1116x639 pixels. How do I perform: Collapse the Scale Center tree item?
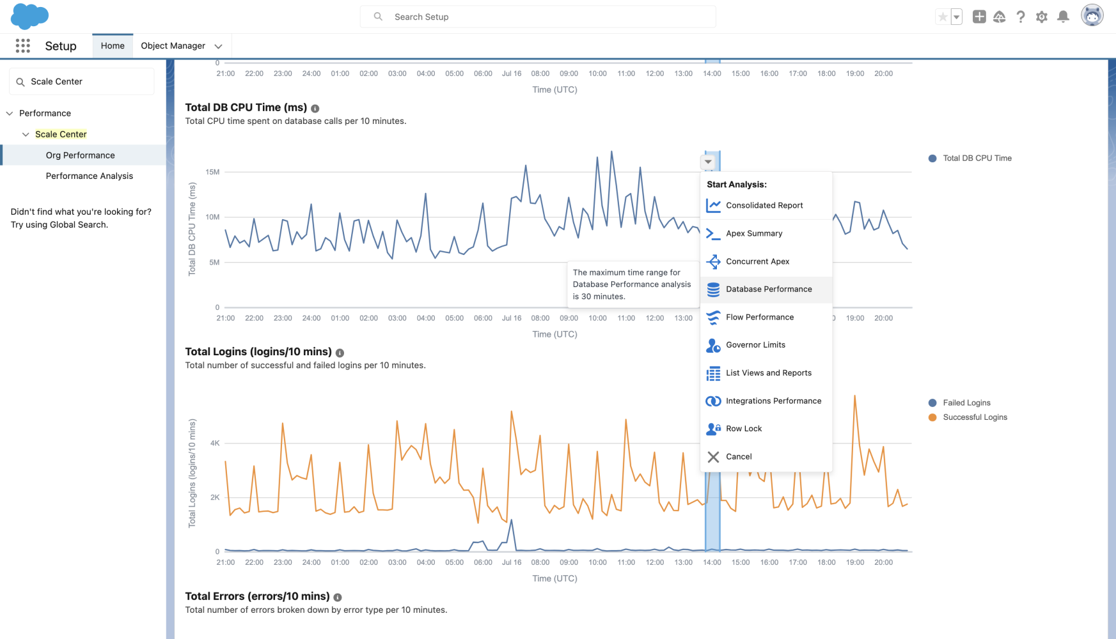(26, 134)
